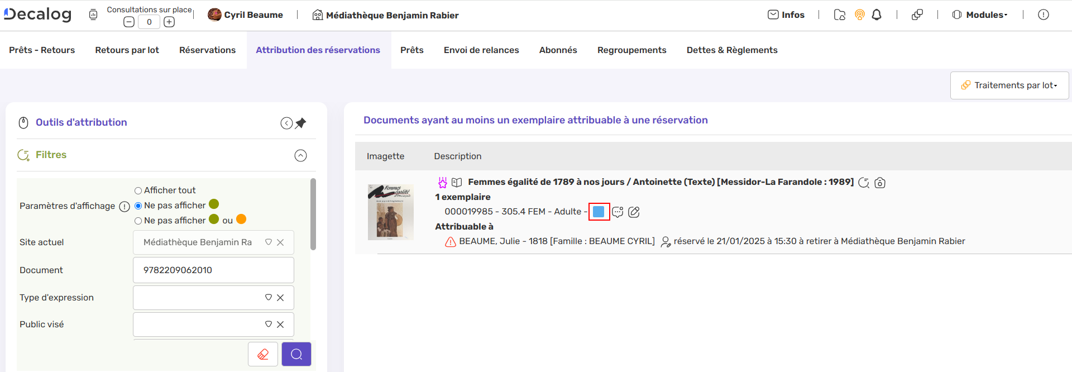Open the Retours par lot tab

(127, 50)
